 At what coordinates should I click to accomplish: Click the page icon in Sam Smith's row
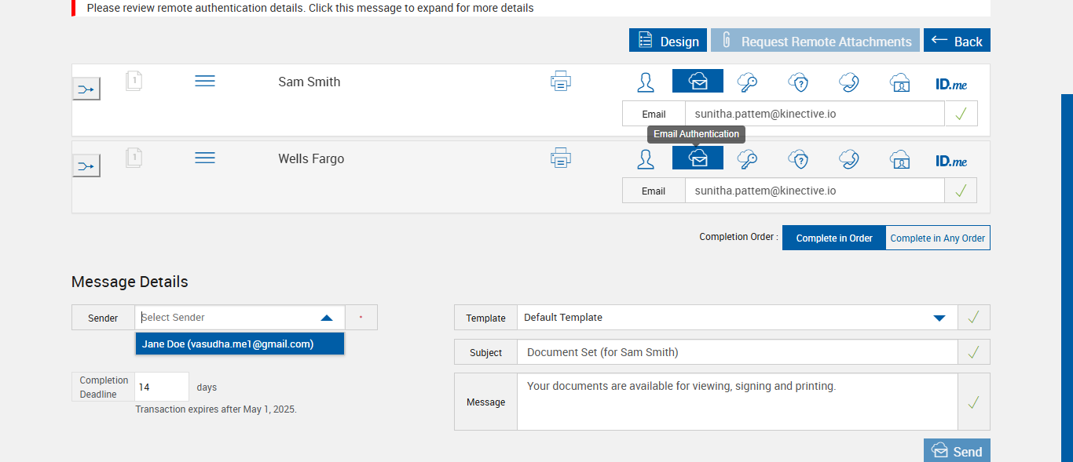click(x=134, y=81)
